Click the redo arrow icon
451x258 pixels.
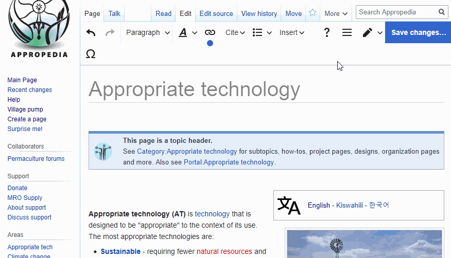[110, 33]
